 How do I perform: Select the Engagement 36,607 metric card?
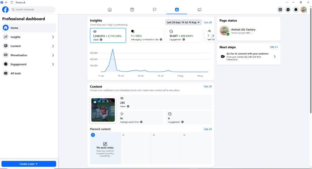(184, 35)
